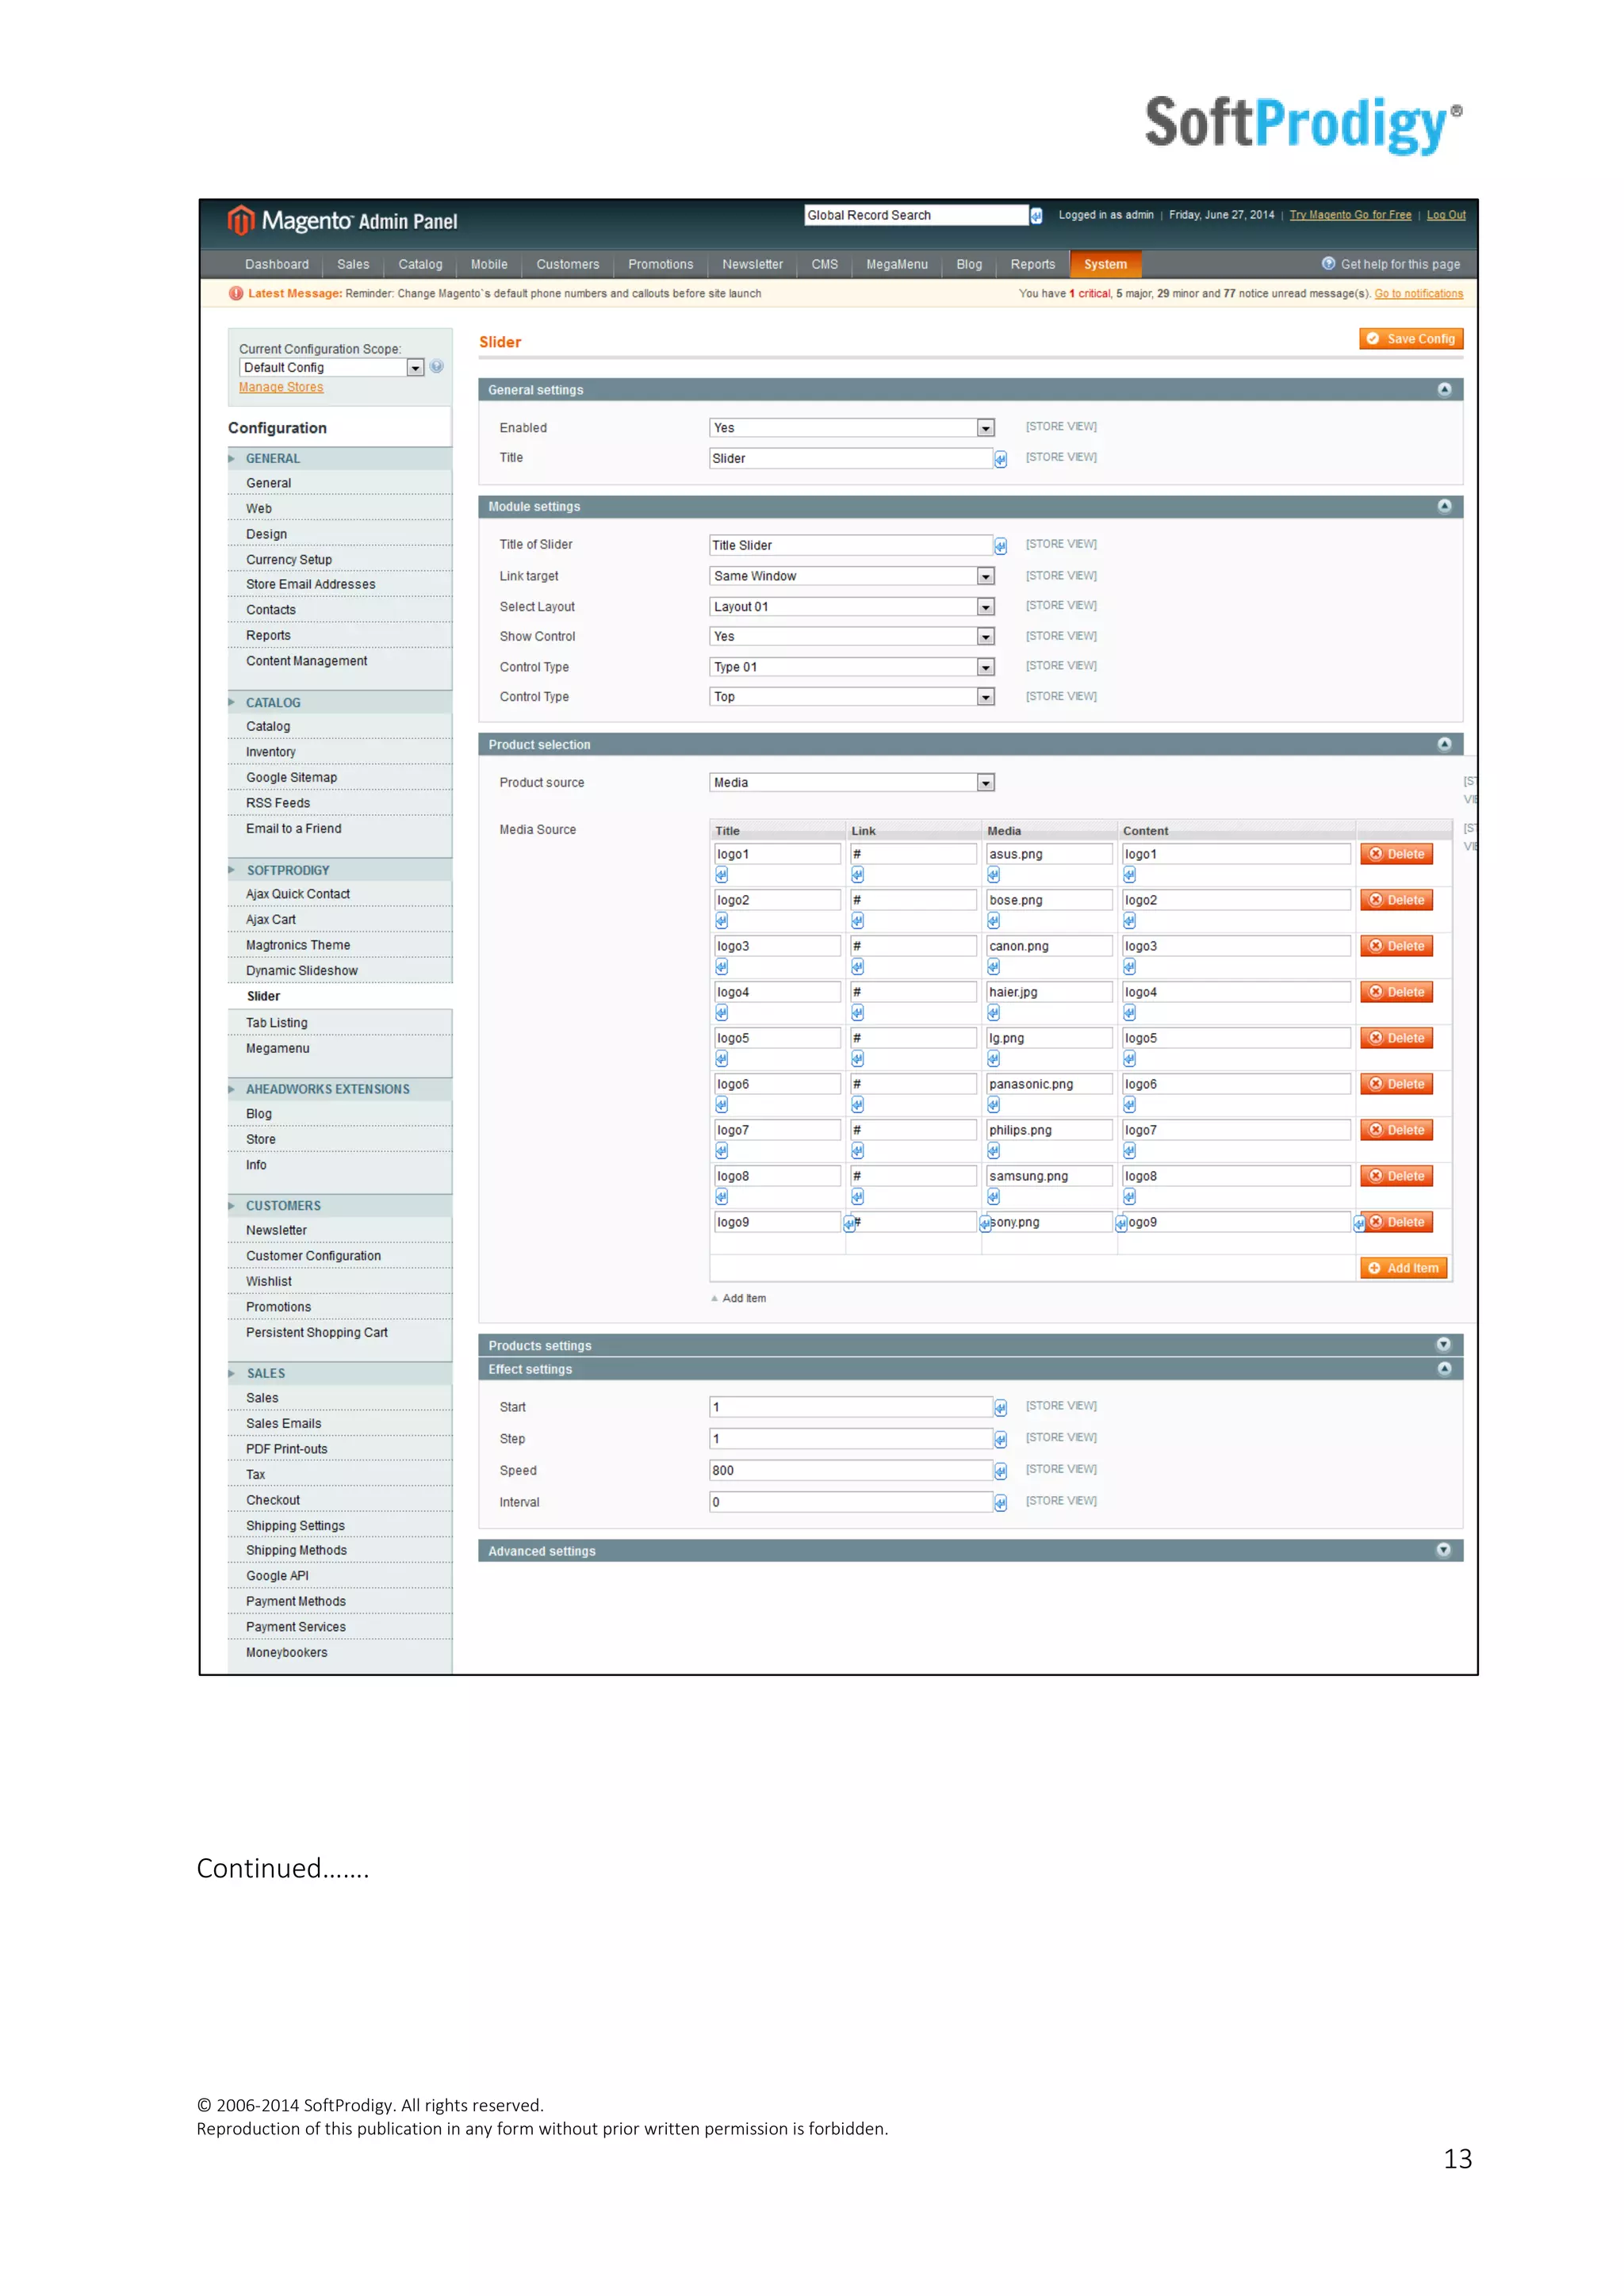Screen dimensions: 1624x2296
Task: Open the System menu tab
Action: [1105, 265]
